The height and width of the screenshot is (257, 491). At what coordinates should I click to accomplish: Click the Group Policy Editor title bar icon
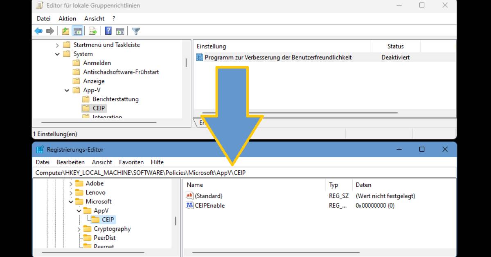click(x=39, y=6)
